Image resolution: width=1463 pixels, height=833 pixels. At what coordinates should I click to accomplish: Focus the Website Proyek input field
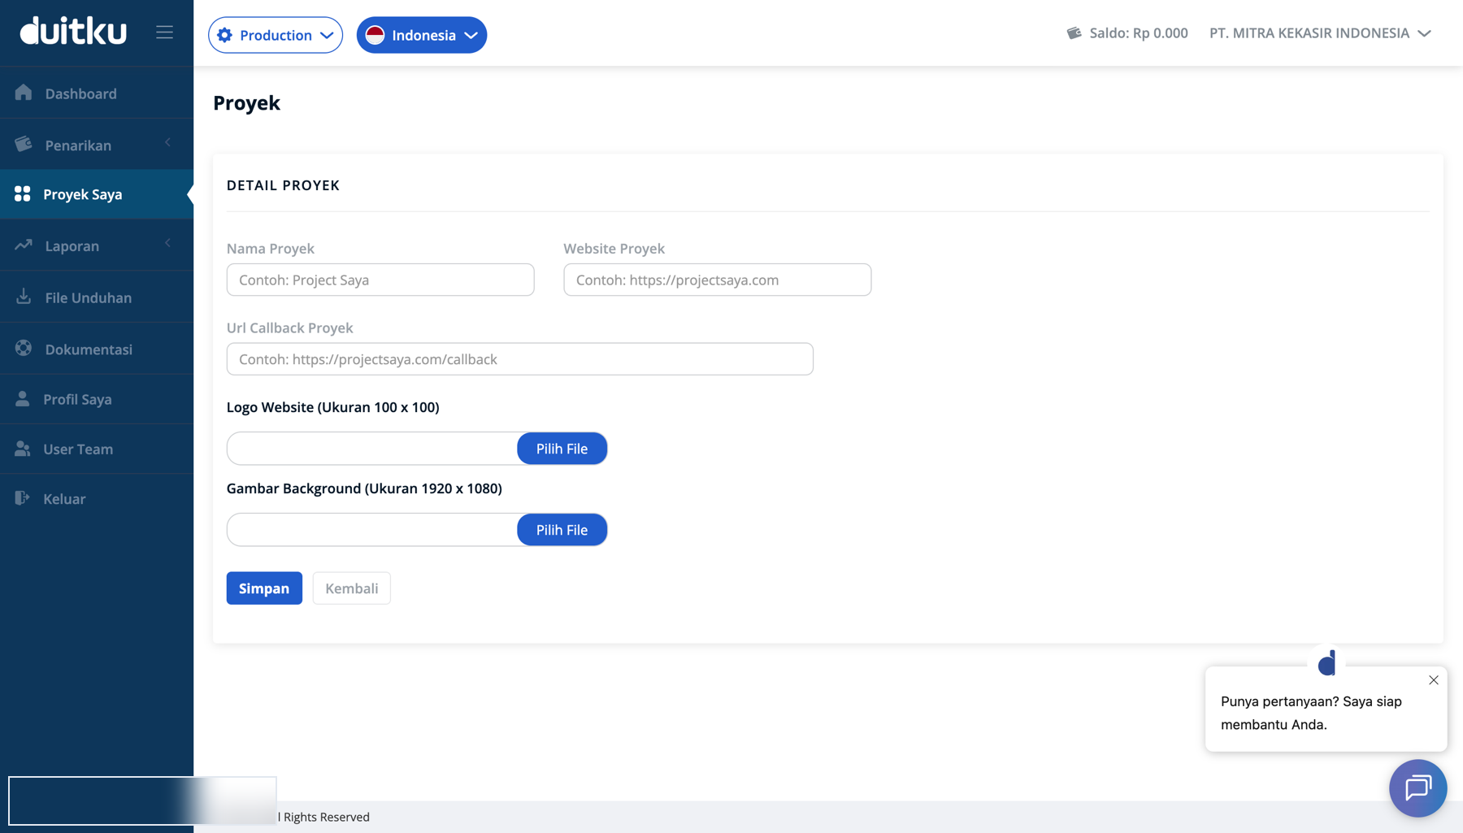718,280
